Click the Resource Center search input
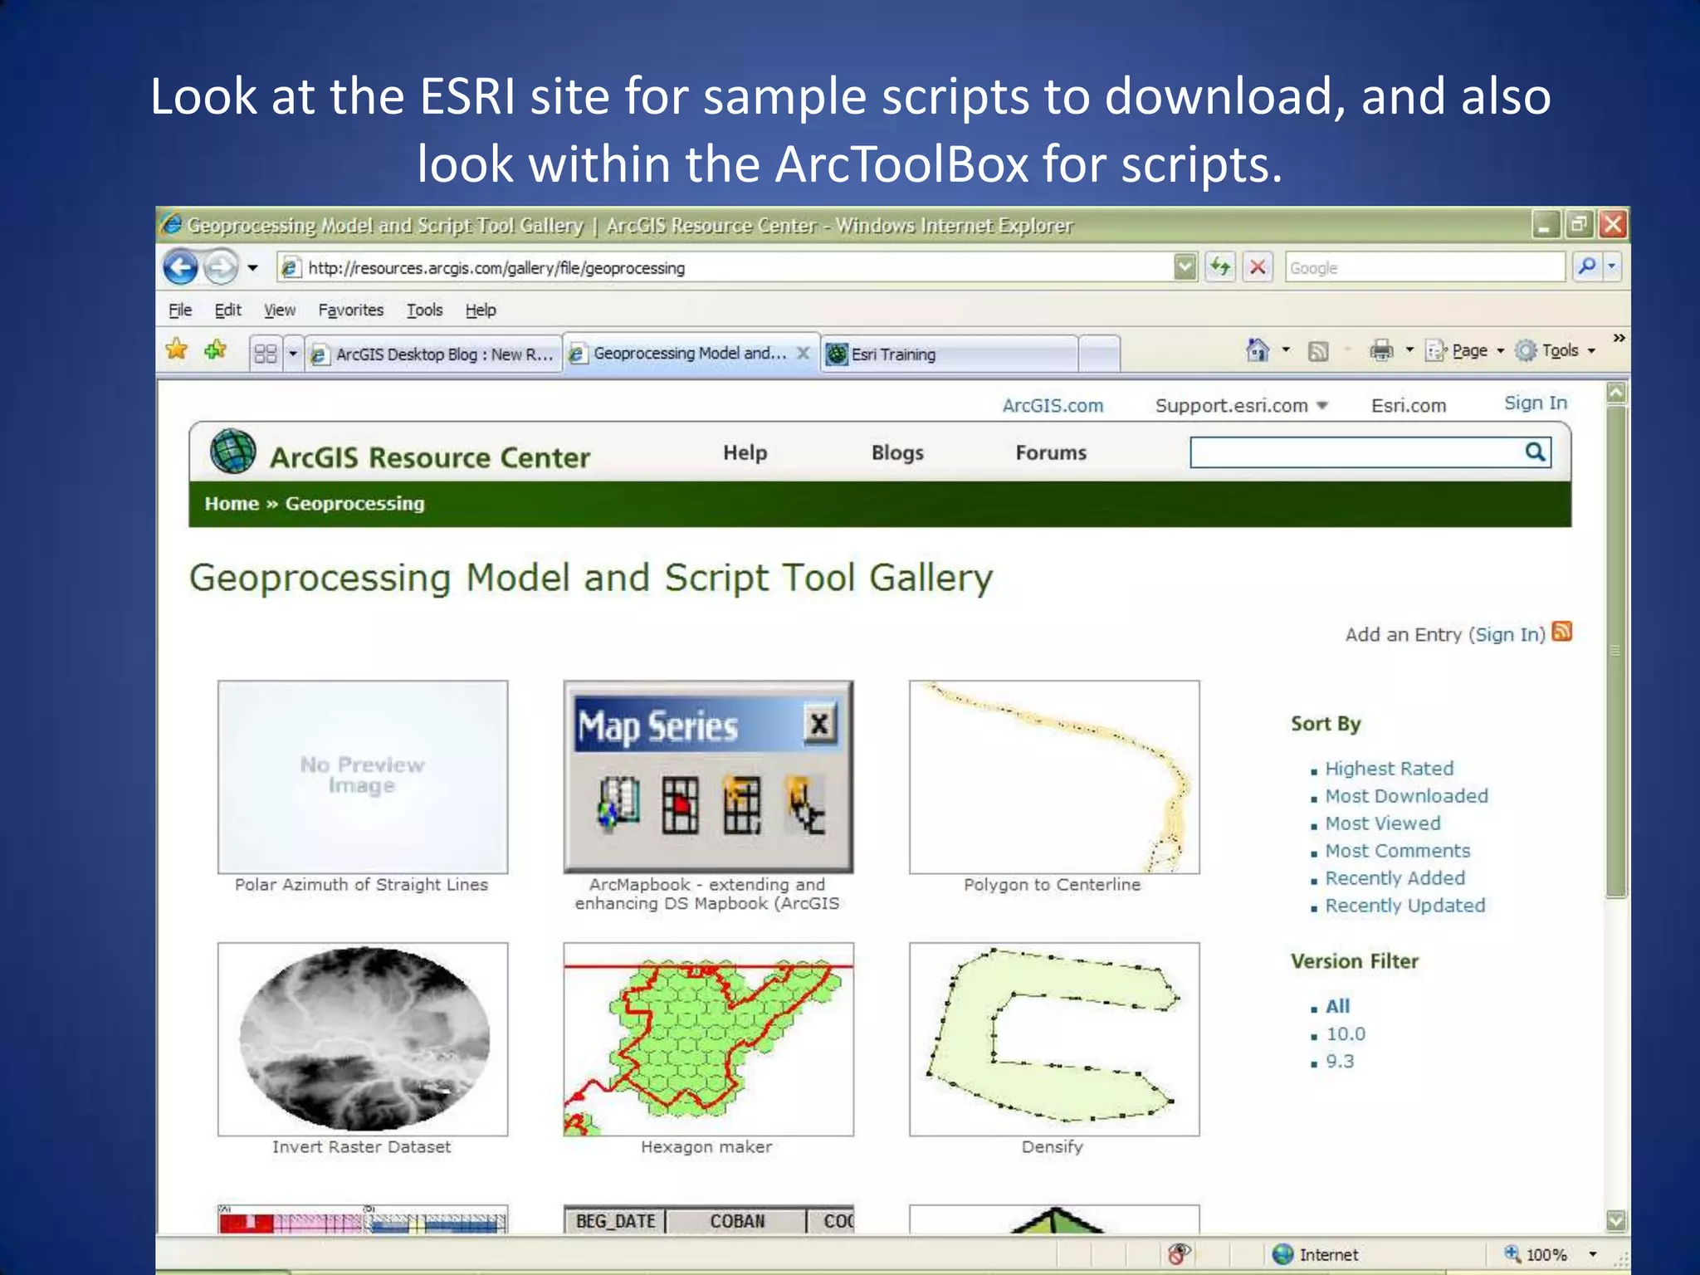This screenshot has width=1700, height=1275. tap(1355, 452)
